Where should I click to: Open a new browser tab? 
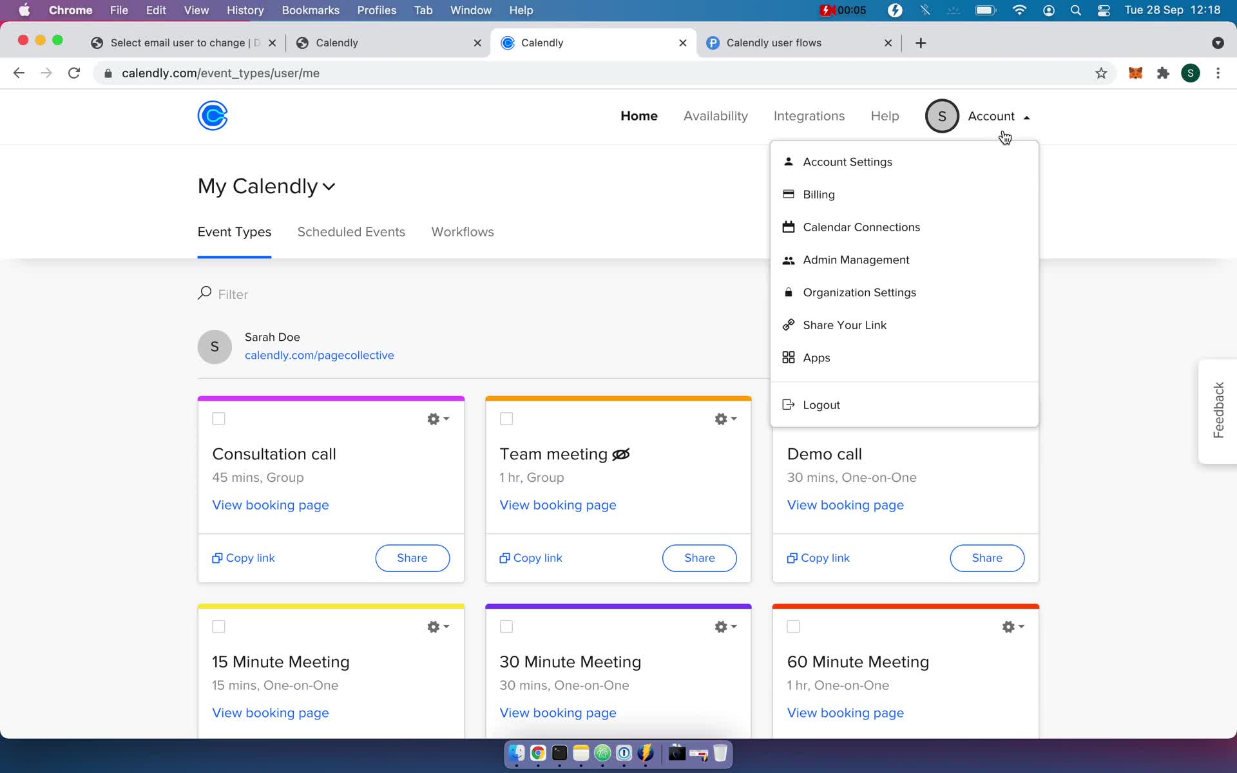(x=921, y=43)
